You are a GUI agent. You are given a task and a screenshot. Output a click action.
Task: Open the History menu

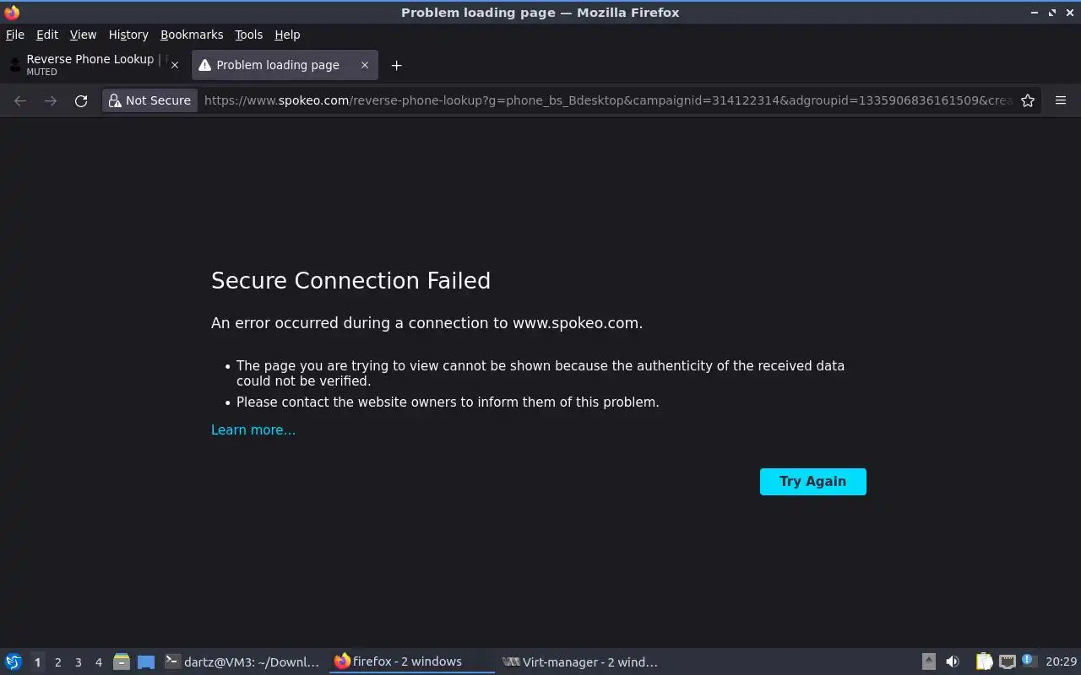pos(128,35)
